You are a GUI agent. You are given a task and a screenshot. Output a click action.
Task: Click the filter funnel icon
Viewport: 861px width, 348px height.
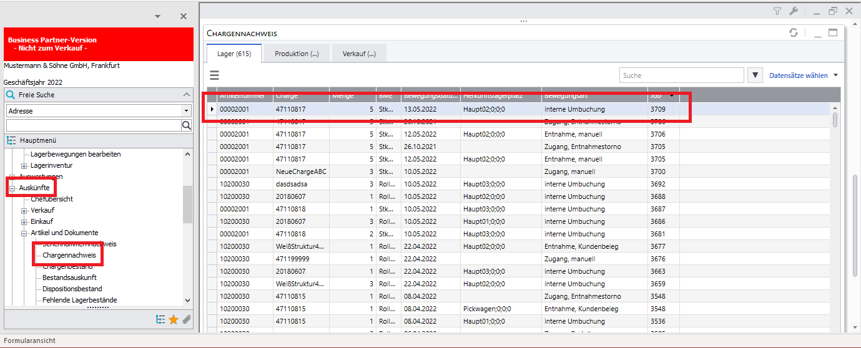[x=777, y=11]
